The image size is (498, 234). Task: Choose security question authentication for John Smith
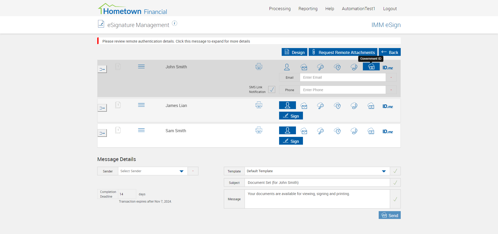[x=337, y=67]
